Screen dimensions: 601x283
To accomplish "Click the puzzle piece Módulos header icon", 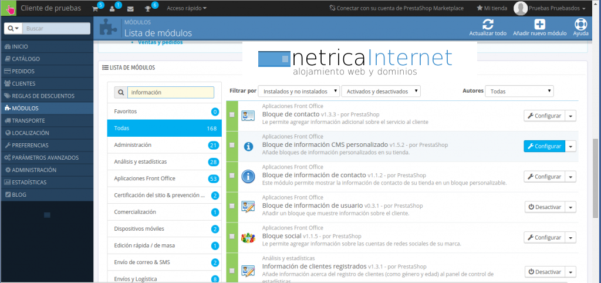I will coord(108,28).
